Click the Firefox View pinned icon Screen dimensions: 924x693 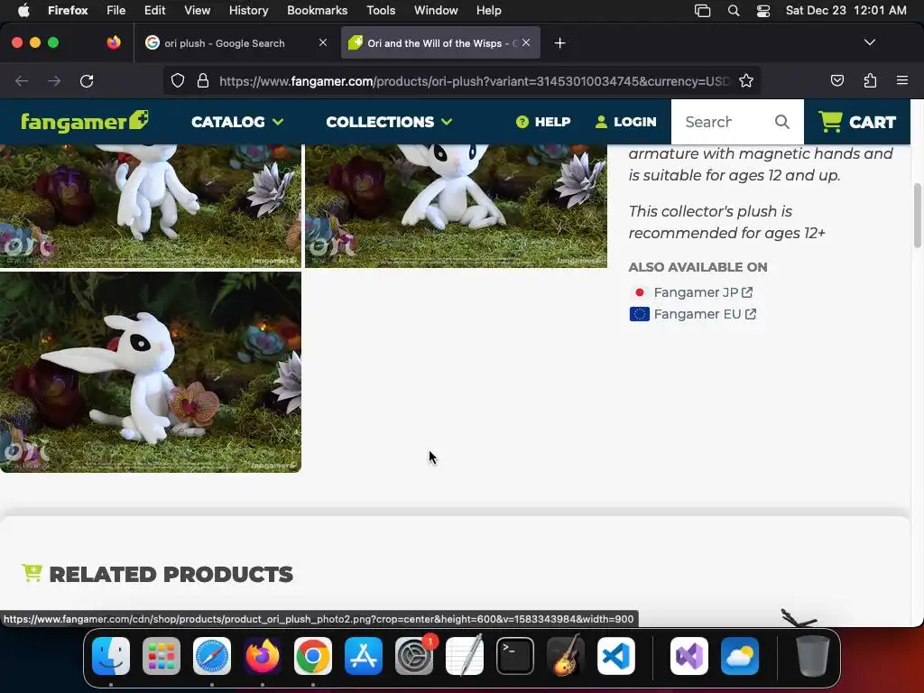114,42
